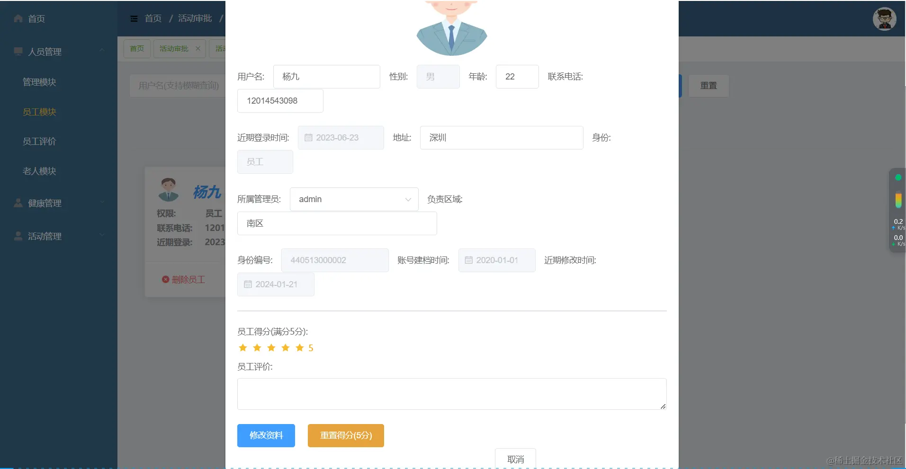Set rating to the fourth star

click(286, 348)
